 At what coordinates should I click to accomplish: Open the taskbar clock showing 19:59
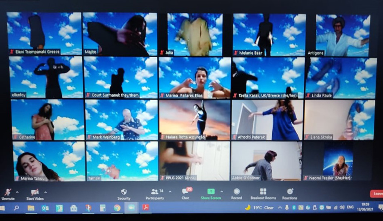point(365,207)
